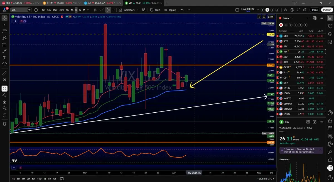Expand the Indicators favorites dropdown arrow
Image resolution: width=334 pixels, height=182 pixels.
click(138, 10)
